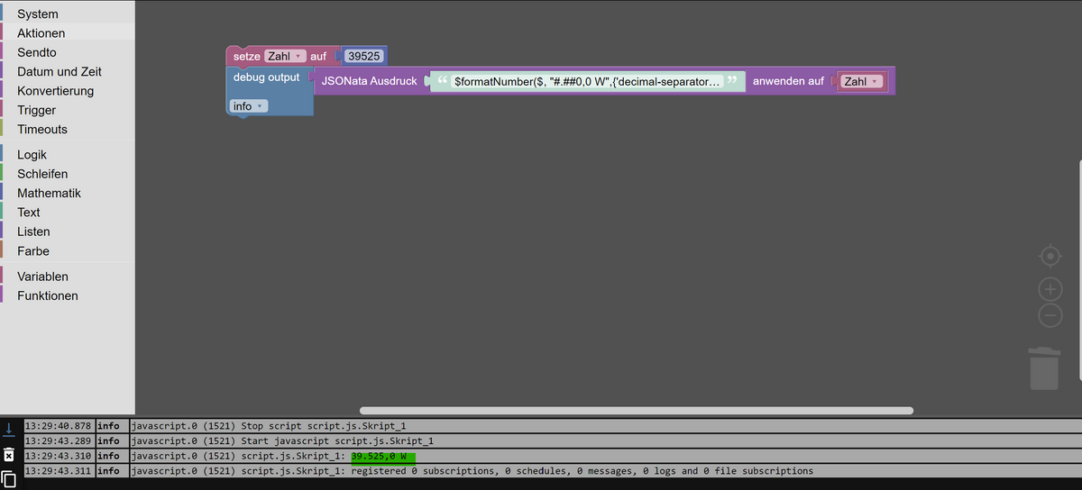Clear the log with the delete icon
The height and width of the screenshot is (490, 1082).
8,454
